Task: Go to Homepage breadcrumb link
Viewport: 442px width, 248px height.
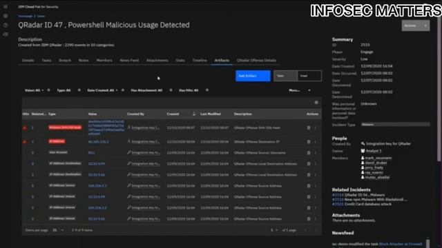Action: (x=26, y=16)
